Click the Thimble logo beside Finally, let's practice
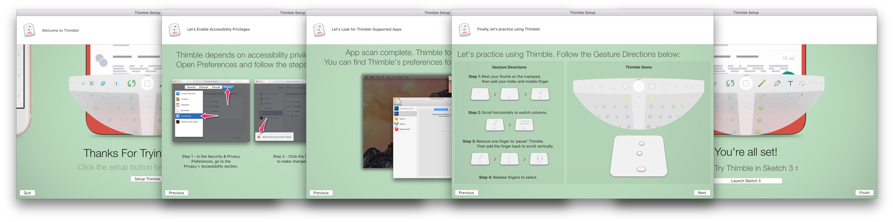 coord(465,30)
